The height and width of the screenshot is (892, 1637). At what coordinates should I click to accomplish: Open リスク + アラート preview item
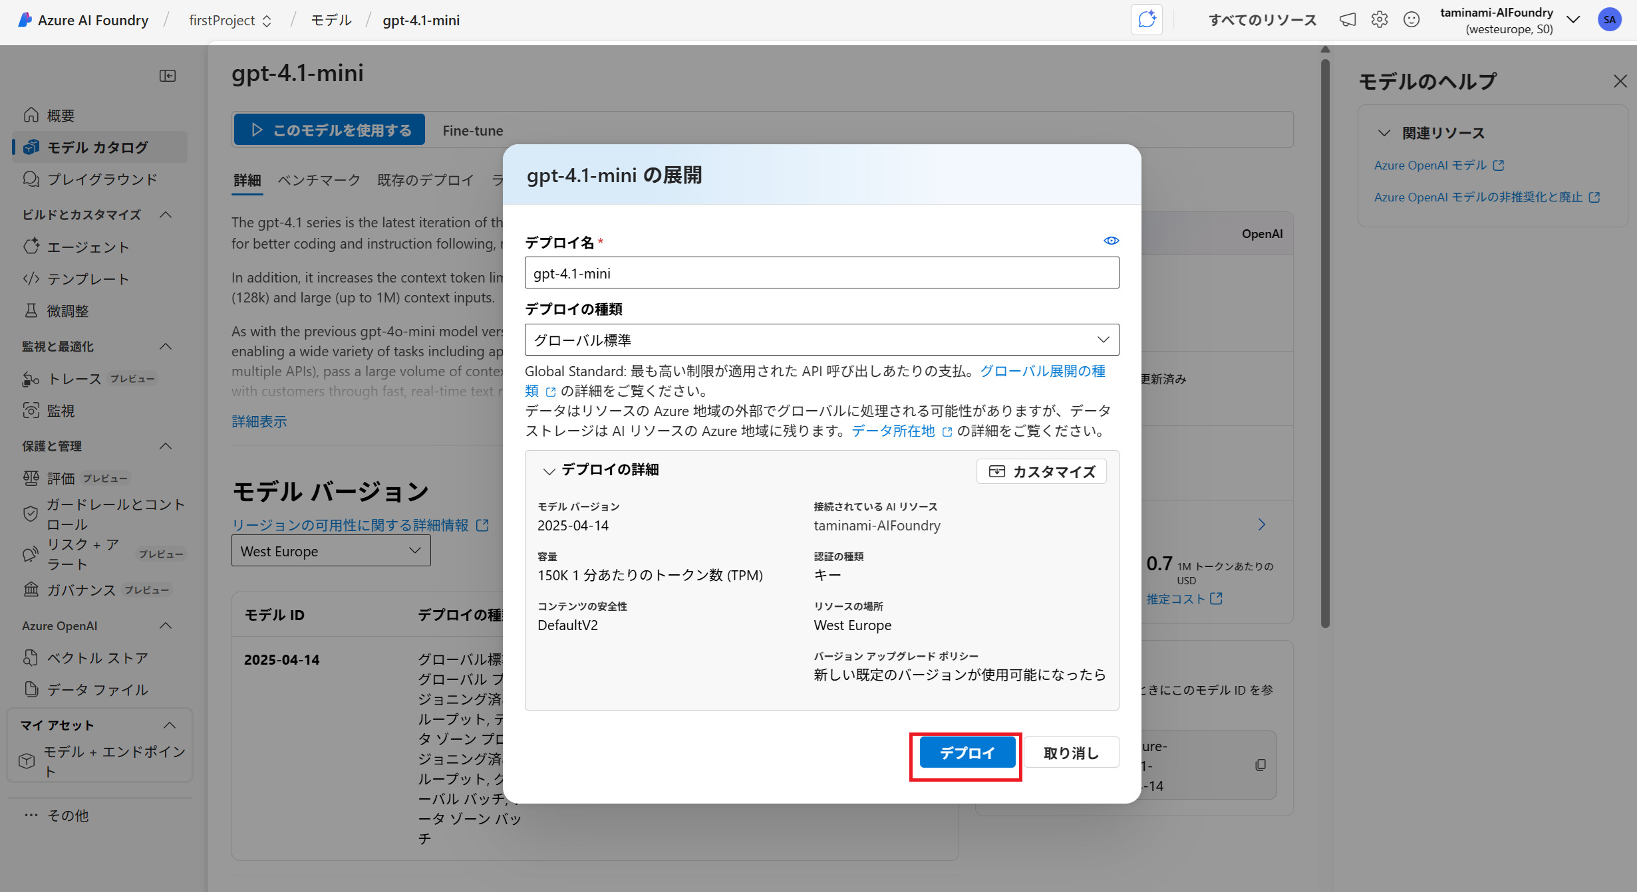click(x=100, y=554)
